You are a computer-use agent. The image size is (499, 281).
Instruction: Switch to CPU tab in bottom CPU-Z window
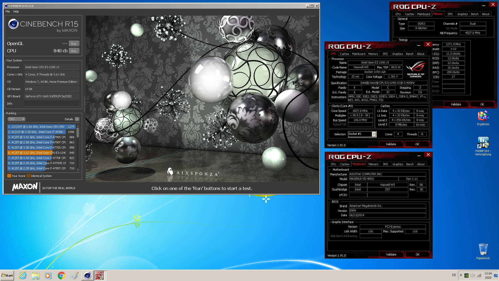(333, 164)
